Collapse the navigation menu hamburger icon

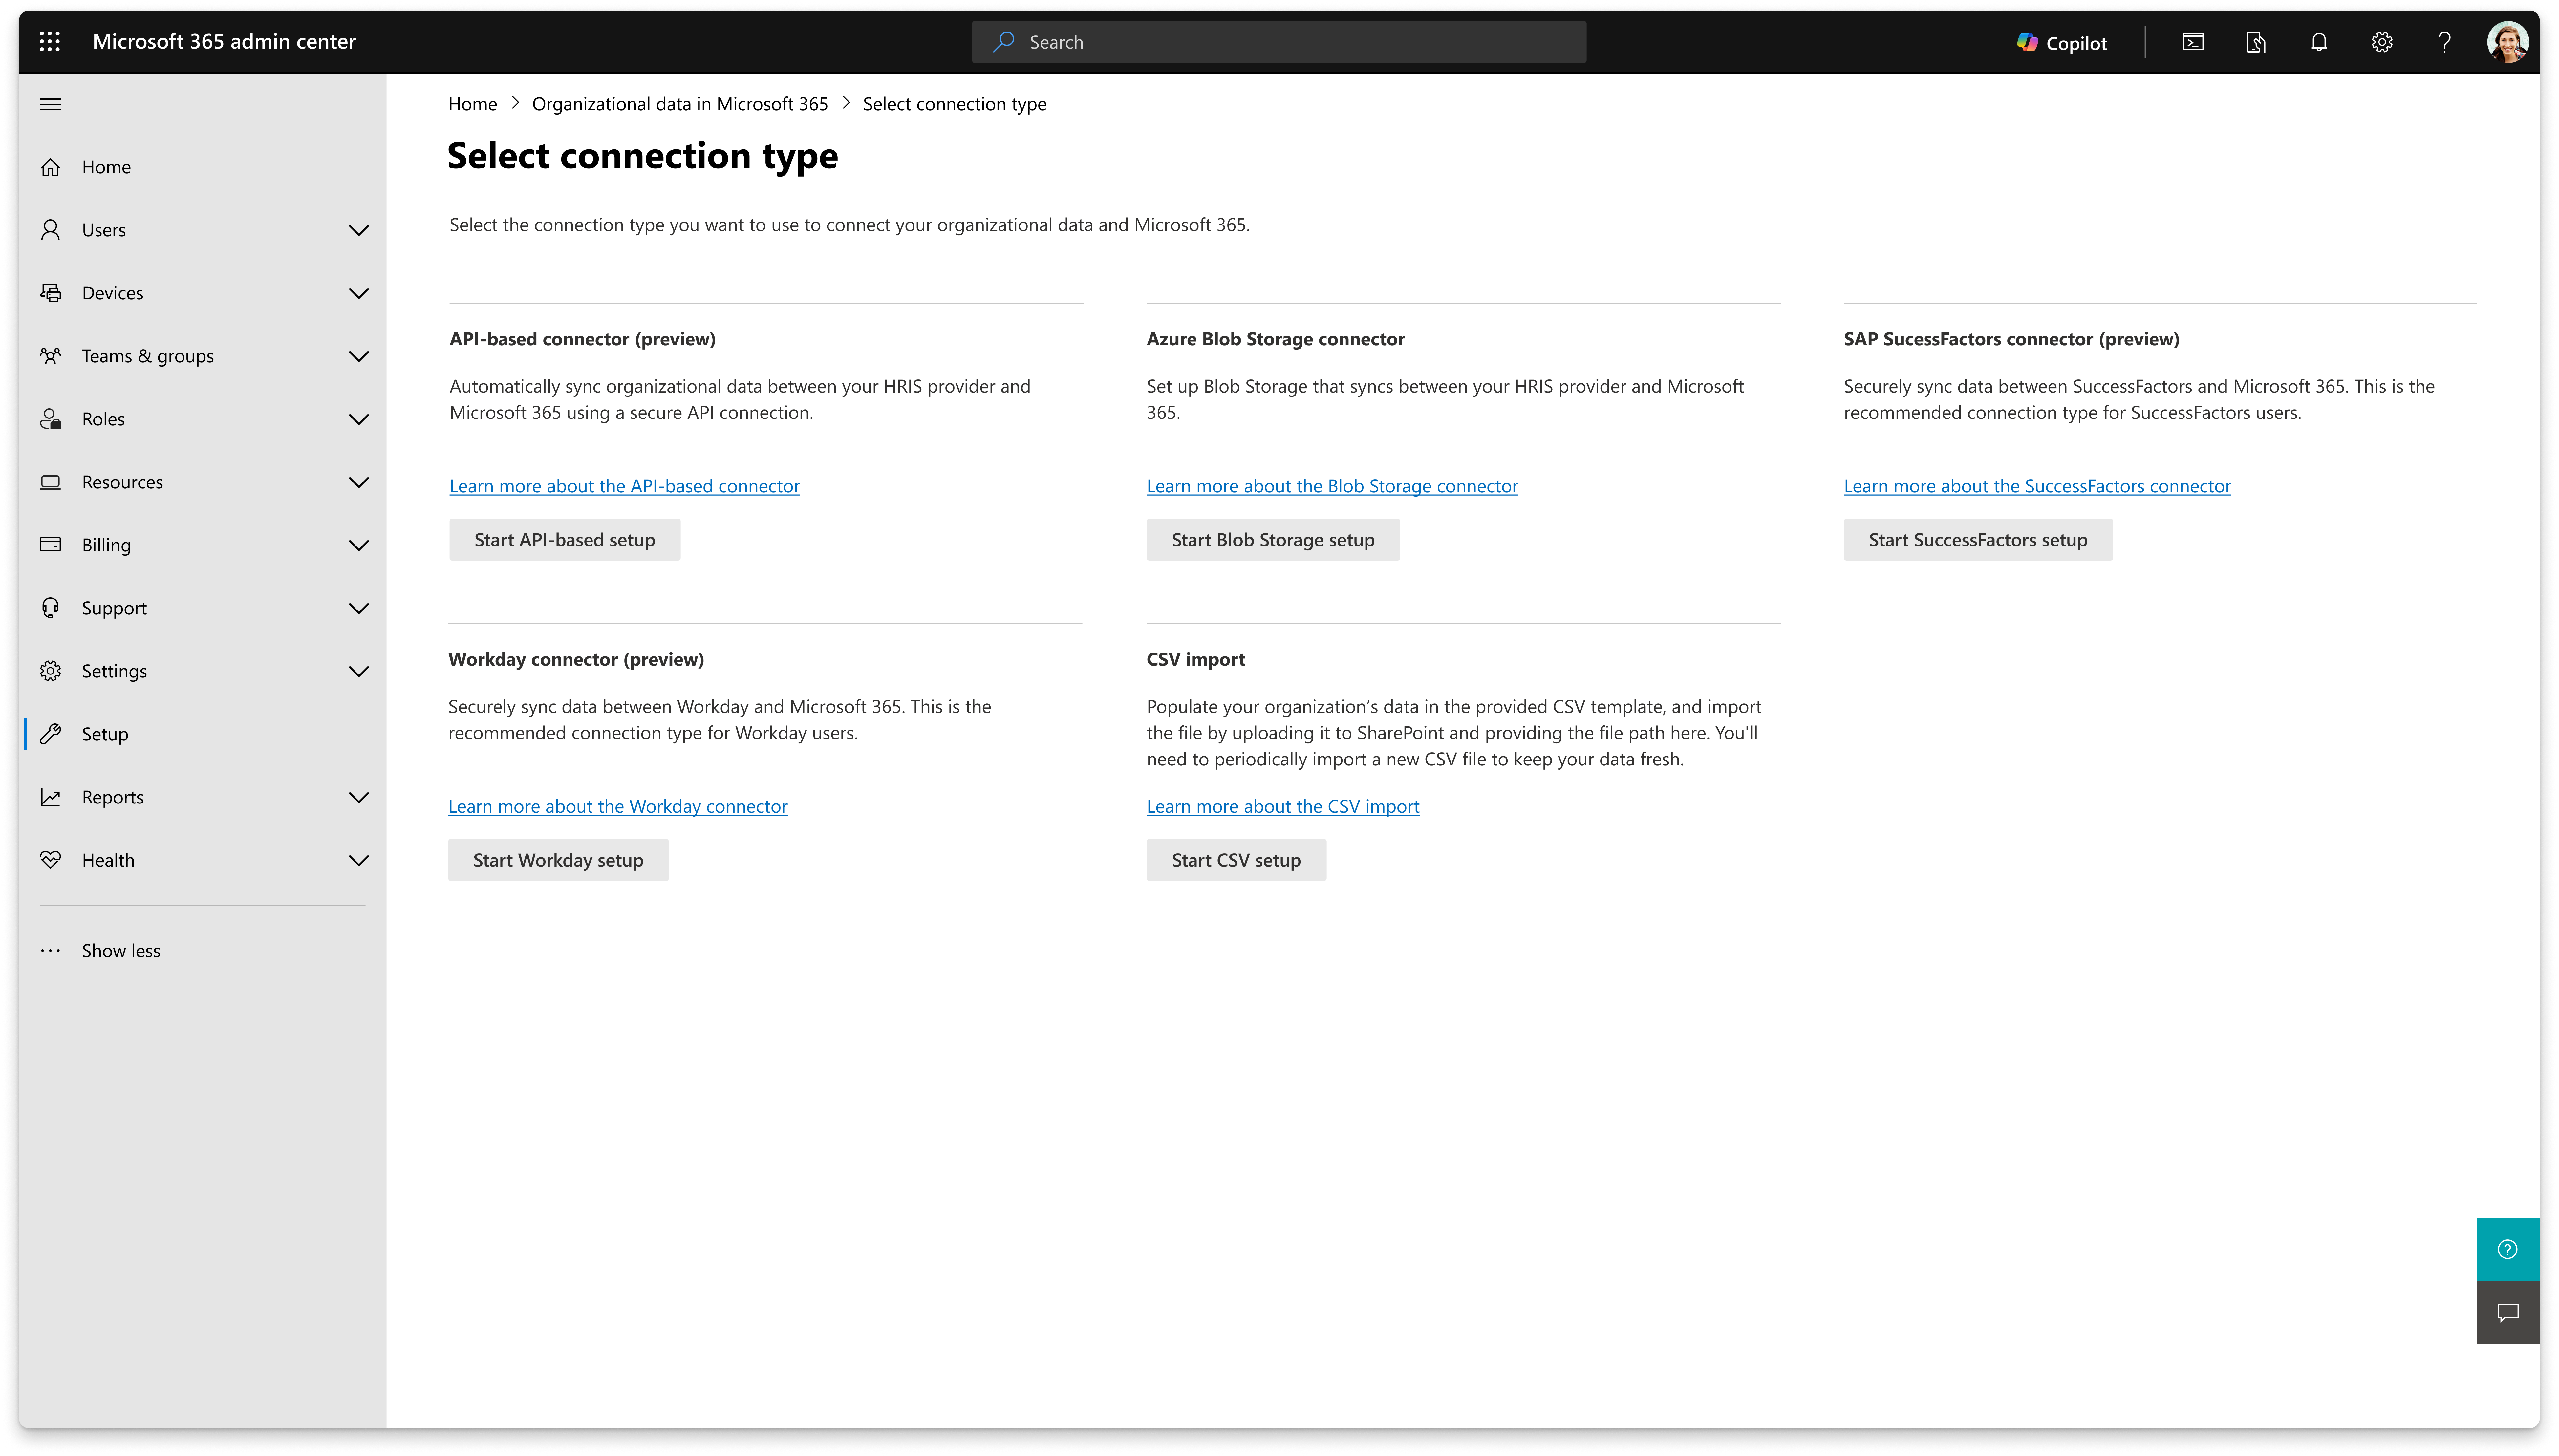coord(50,104)
